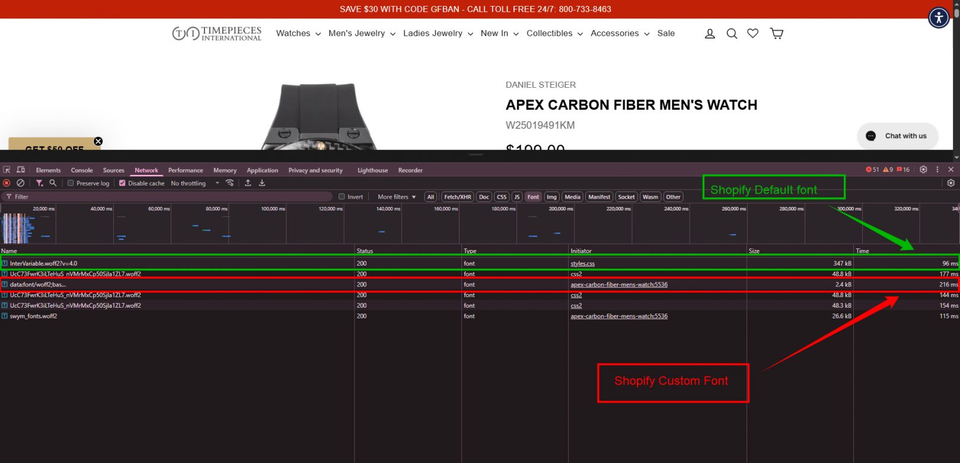The width and height of the screenshot is (960, 463).
Task: Show 51 errors in console
Action: click(872, 170)
